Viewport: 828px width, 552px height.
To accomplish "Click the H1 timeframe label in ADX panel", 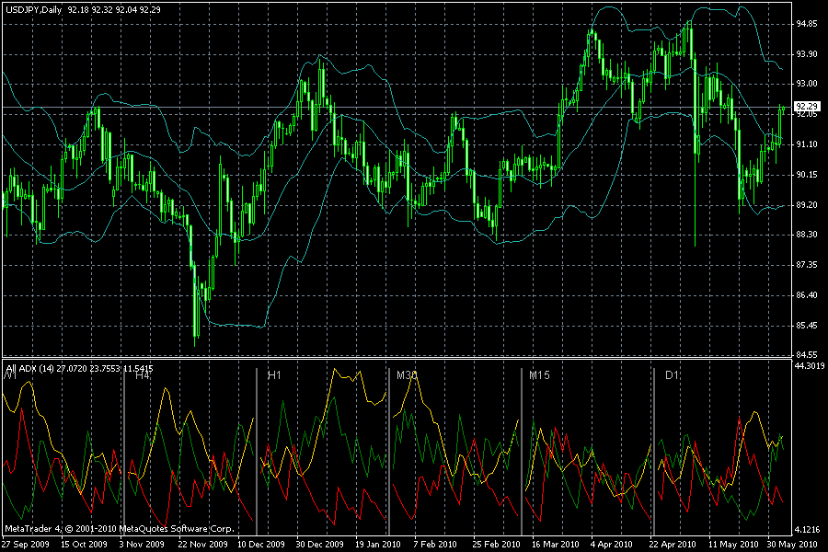I will [274, 375].
